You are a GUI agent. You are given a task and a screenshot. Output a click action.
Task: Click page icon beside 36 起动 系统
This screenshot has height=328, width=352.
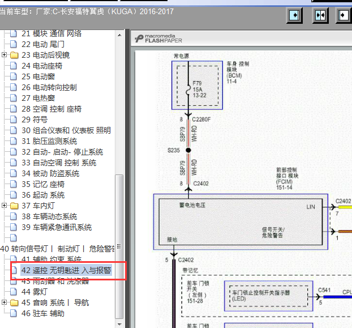[x=14, y=195]
